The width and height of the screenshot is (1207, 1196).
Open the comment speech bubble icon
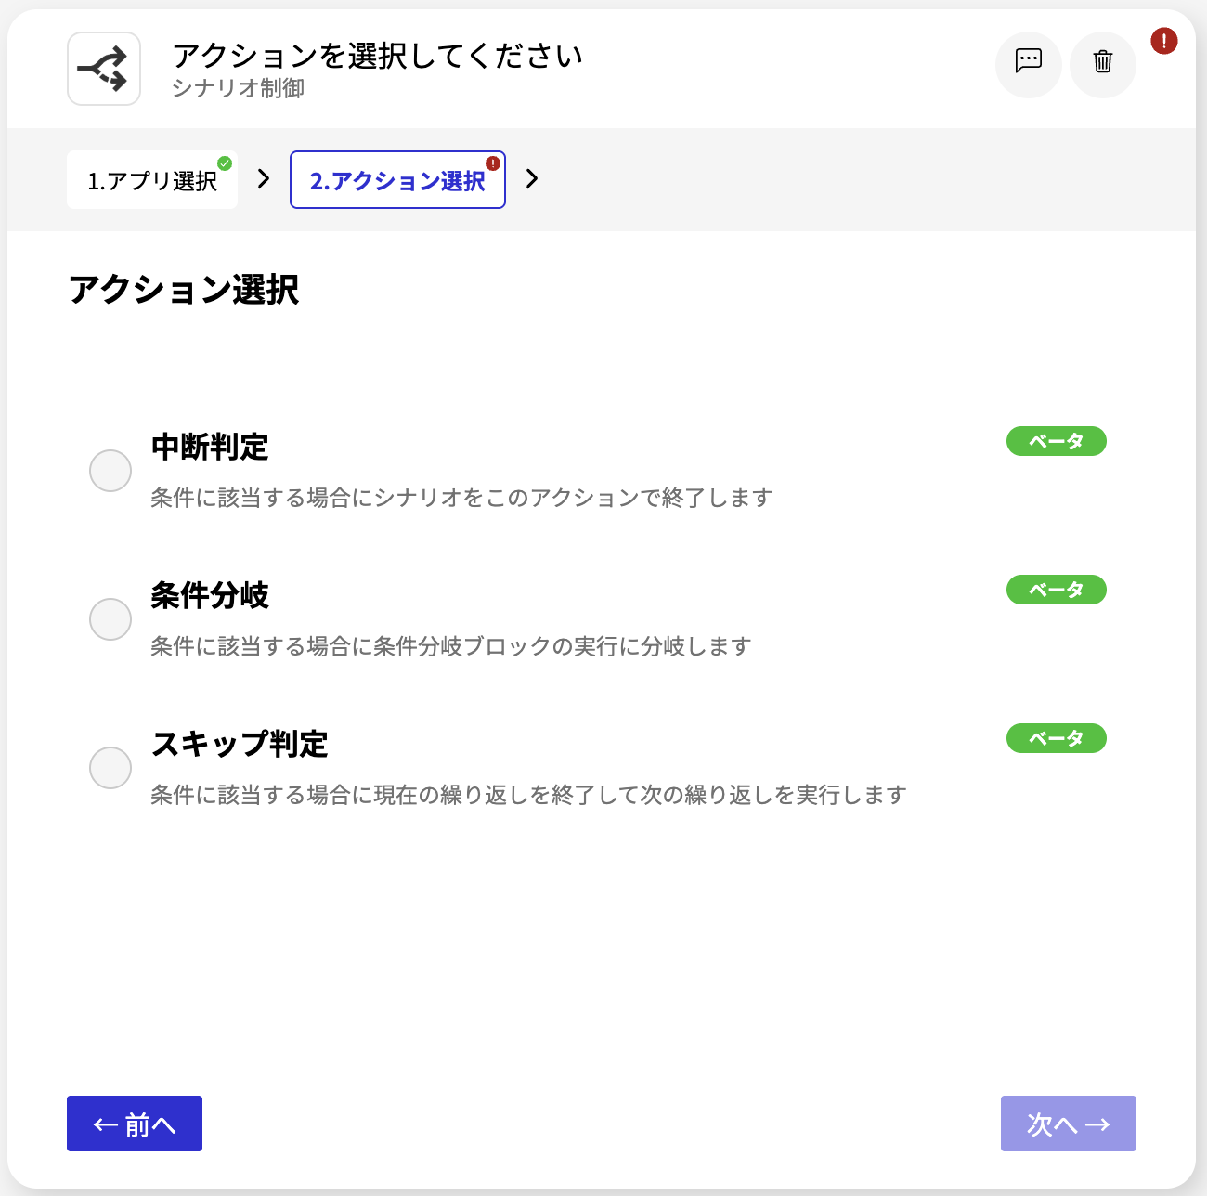[1028, 63]
